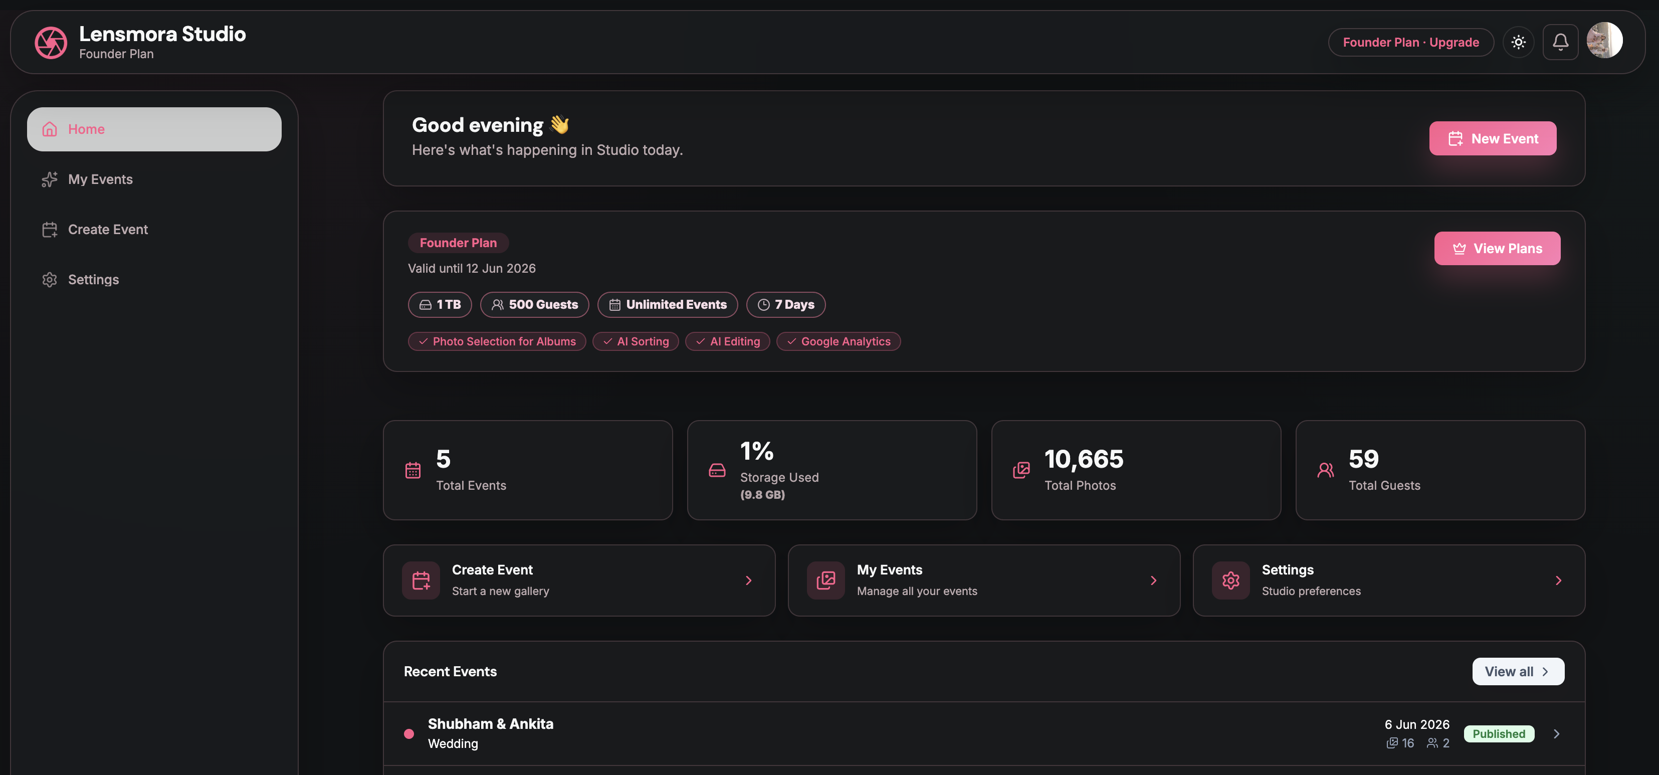The width and height of the screenshot is (1659, 775).
Task: Click the 7 Days chip
Action: click(x=786, y=305)
